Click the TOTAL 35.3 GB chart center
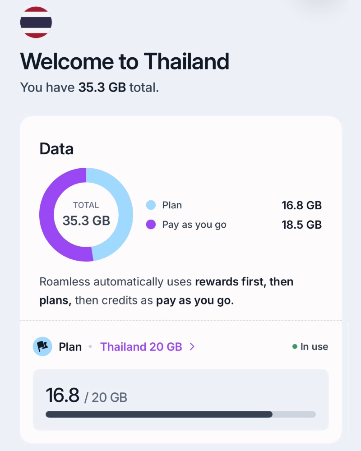The width and height of the screenshot is (361, 451). pos(86,215)
